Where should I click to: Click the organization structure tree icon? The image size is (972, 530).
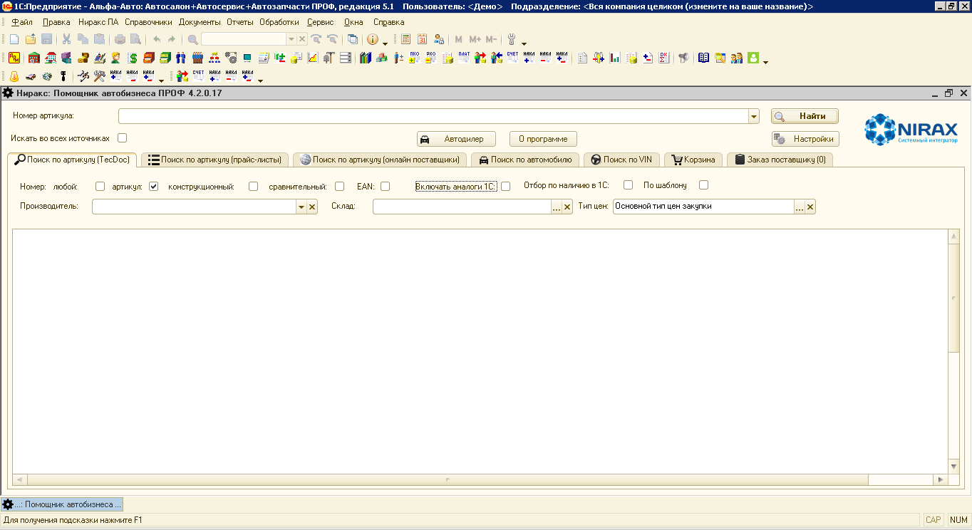[x=214, y=58]
